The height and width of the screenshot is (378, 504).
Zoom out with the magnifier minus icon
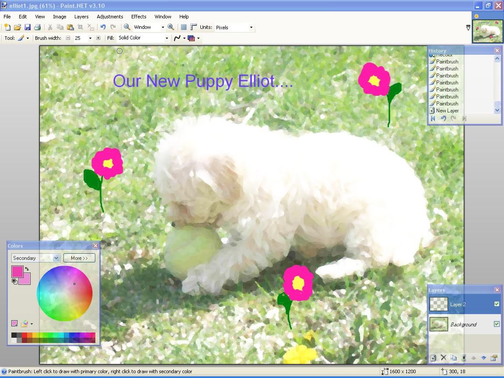[x=127, y=27]
